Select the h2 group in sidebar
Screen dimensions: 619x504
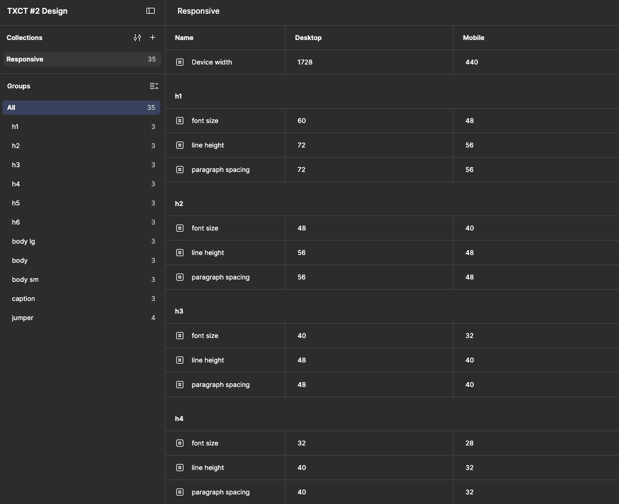tap(81, 146)
